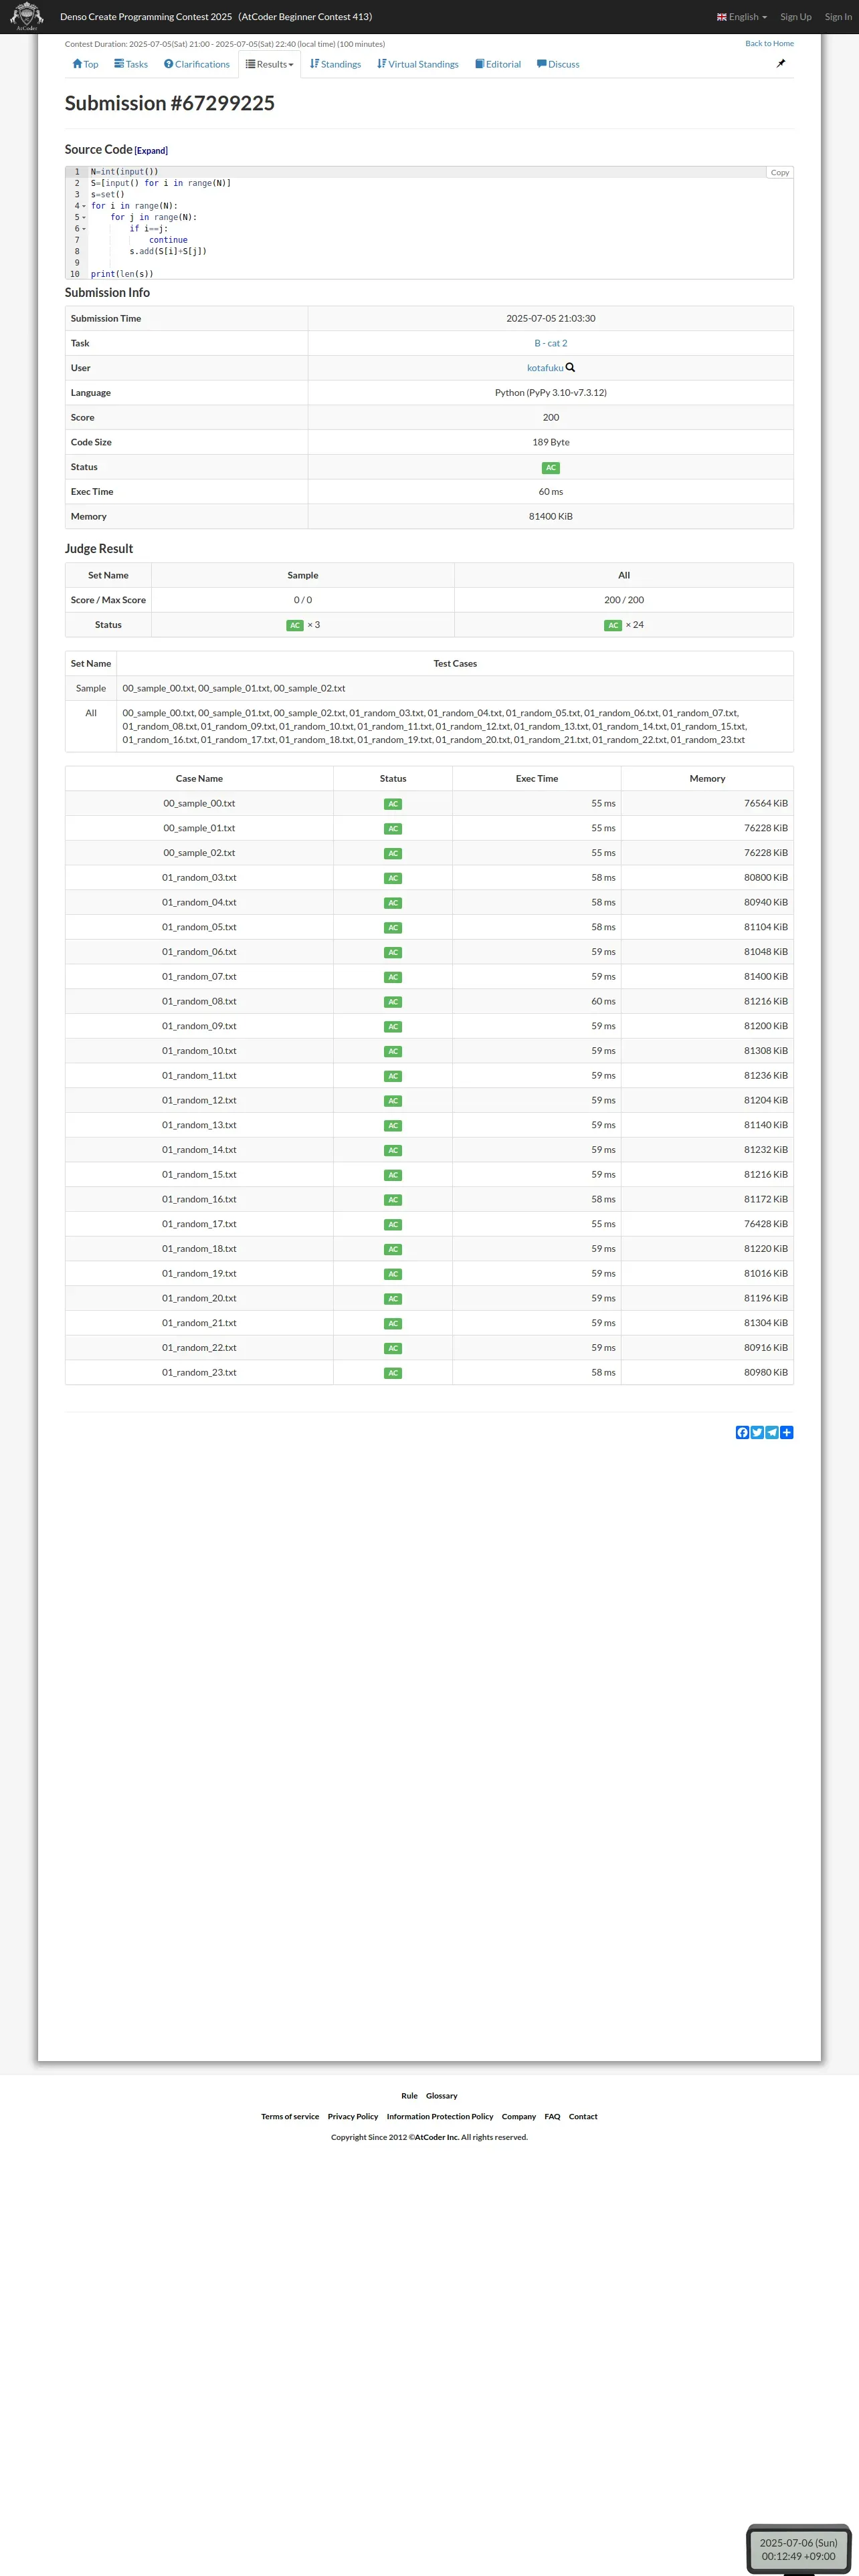
Task: Collapse code fold arrow on line 6
Action: (84, 229)
